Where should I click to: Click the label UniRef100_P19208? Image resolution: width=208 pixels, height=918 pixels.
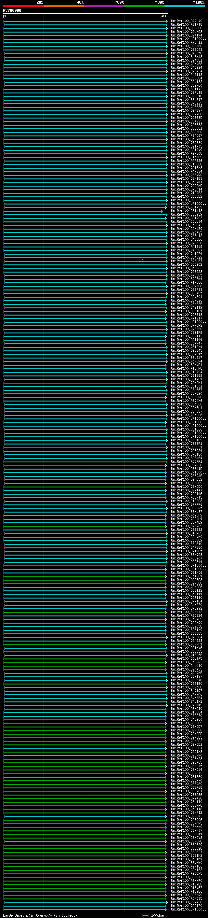click(x=187, y=501)
